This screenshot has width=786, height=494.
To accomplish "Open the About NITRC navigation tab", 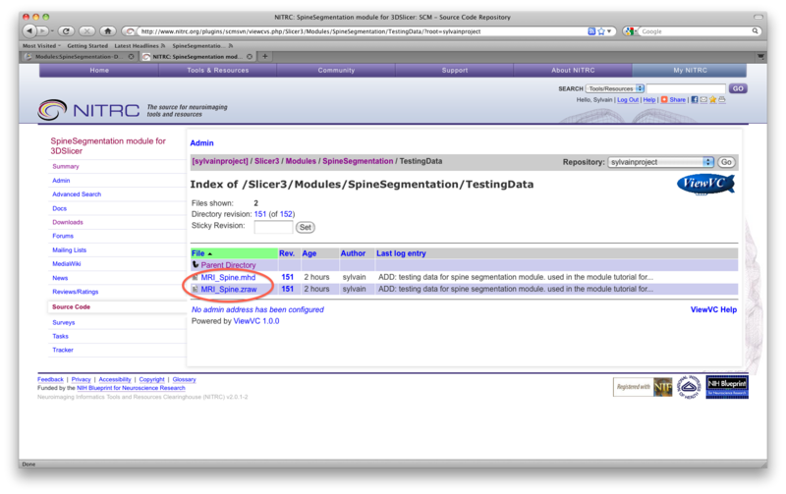I will tap(573, 70).
